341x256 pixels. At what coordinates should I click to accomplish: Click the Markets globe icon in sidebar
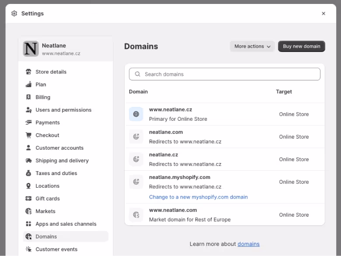28,211
